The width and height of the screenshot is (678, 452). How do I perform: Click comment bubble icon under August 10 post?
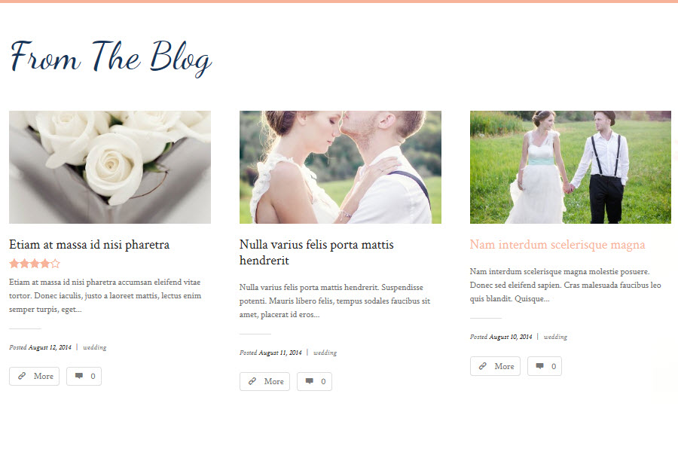point(540,366)
